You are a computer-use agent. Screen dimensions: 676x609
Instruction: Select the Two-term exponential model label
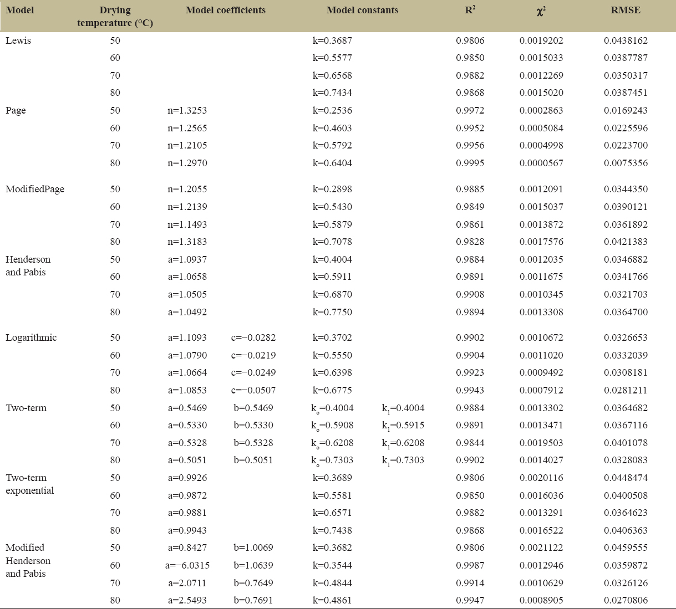click(x=30, y=484)
